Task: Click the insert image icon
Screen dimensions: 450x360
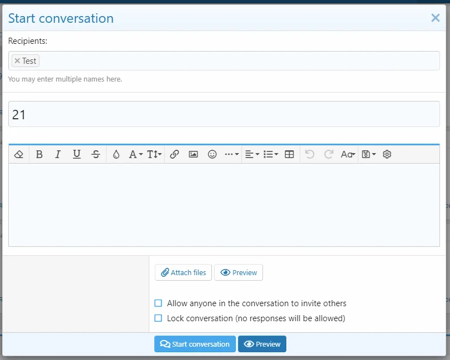Action: tap(193, 155)
